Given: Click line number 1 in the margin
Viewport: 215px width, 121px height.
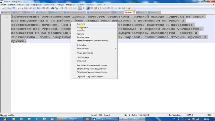Looking at the screenshot, I should point(7,16).
